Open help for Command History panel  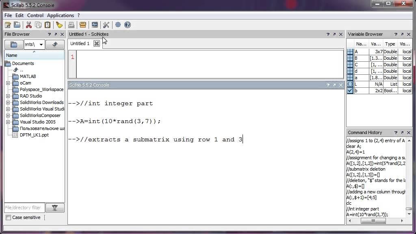click(x=396, y=133)
